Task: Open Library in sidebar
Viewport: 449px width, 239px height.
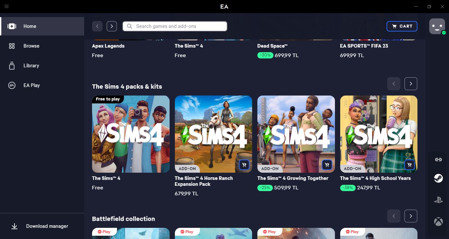Action: (42, 66)
